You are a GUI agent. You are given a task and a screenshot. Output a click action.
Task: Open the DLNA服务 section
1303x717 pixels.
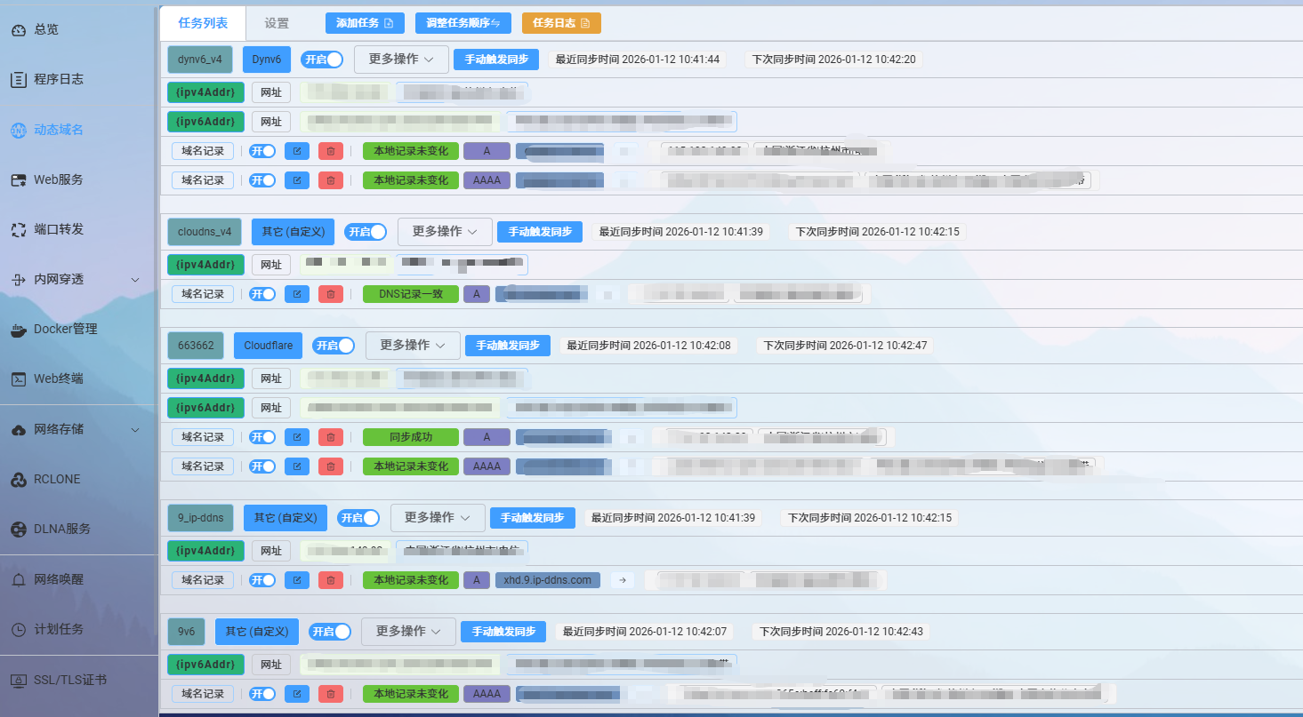click(60, 529)
